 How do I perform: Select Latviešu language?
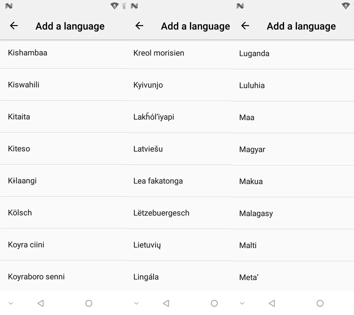pos(178,149)
